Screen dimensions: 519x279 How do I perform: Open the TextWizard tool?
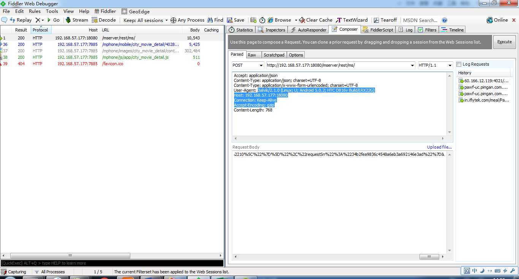tap(352, 20)
